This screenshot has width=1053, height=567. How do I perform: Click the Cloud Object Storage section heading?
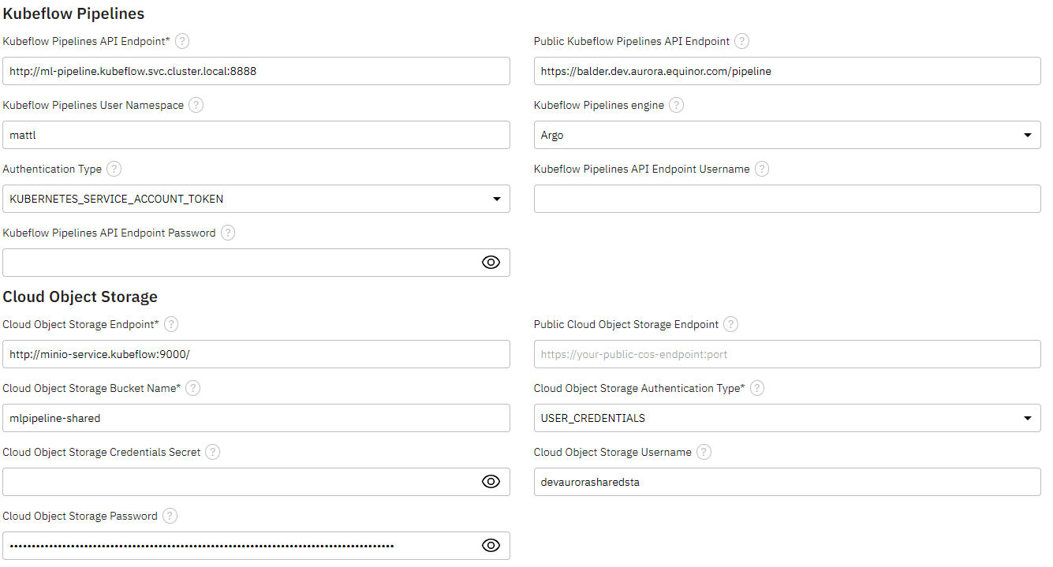(x=79, y=297)
